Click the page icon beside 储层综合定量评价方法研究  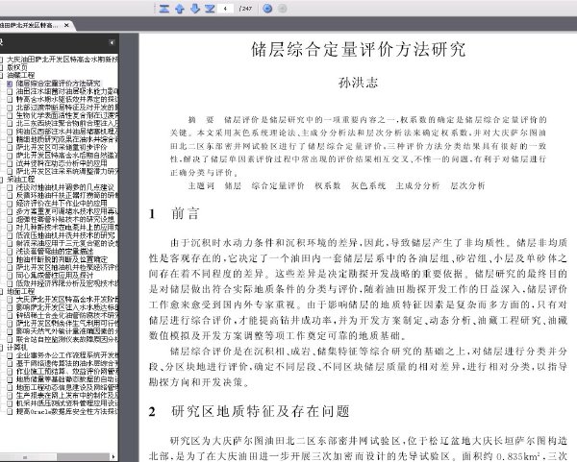pos(10,84)
